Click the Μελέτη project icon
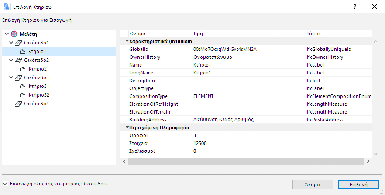The image size is (385, 195). click(x=14, y=34)
